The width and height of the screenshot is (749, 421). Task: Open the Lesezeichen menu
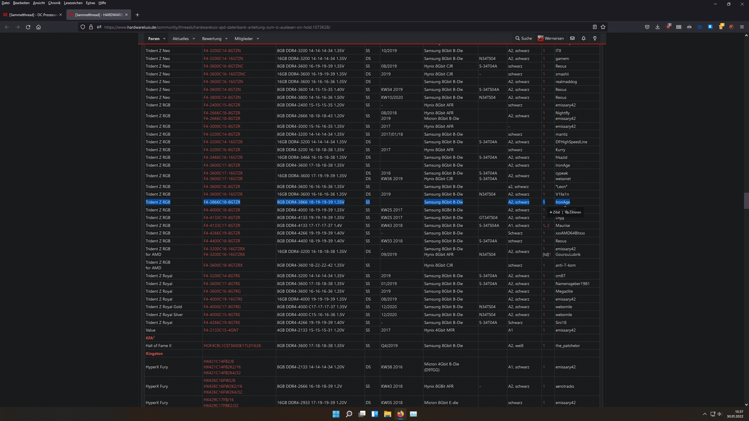73,3
